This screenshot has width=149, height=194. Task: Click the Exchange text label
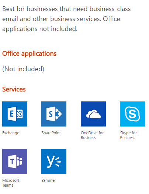coord(11,133)
